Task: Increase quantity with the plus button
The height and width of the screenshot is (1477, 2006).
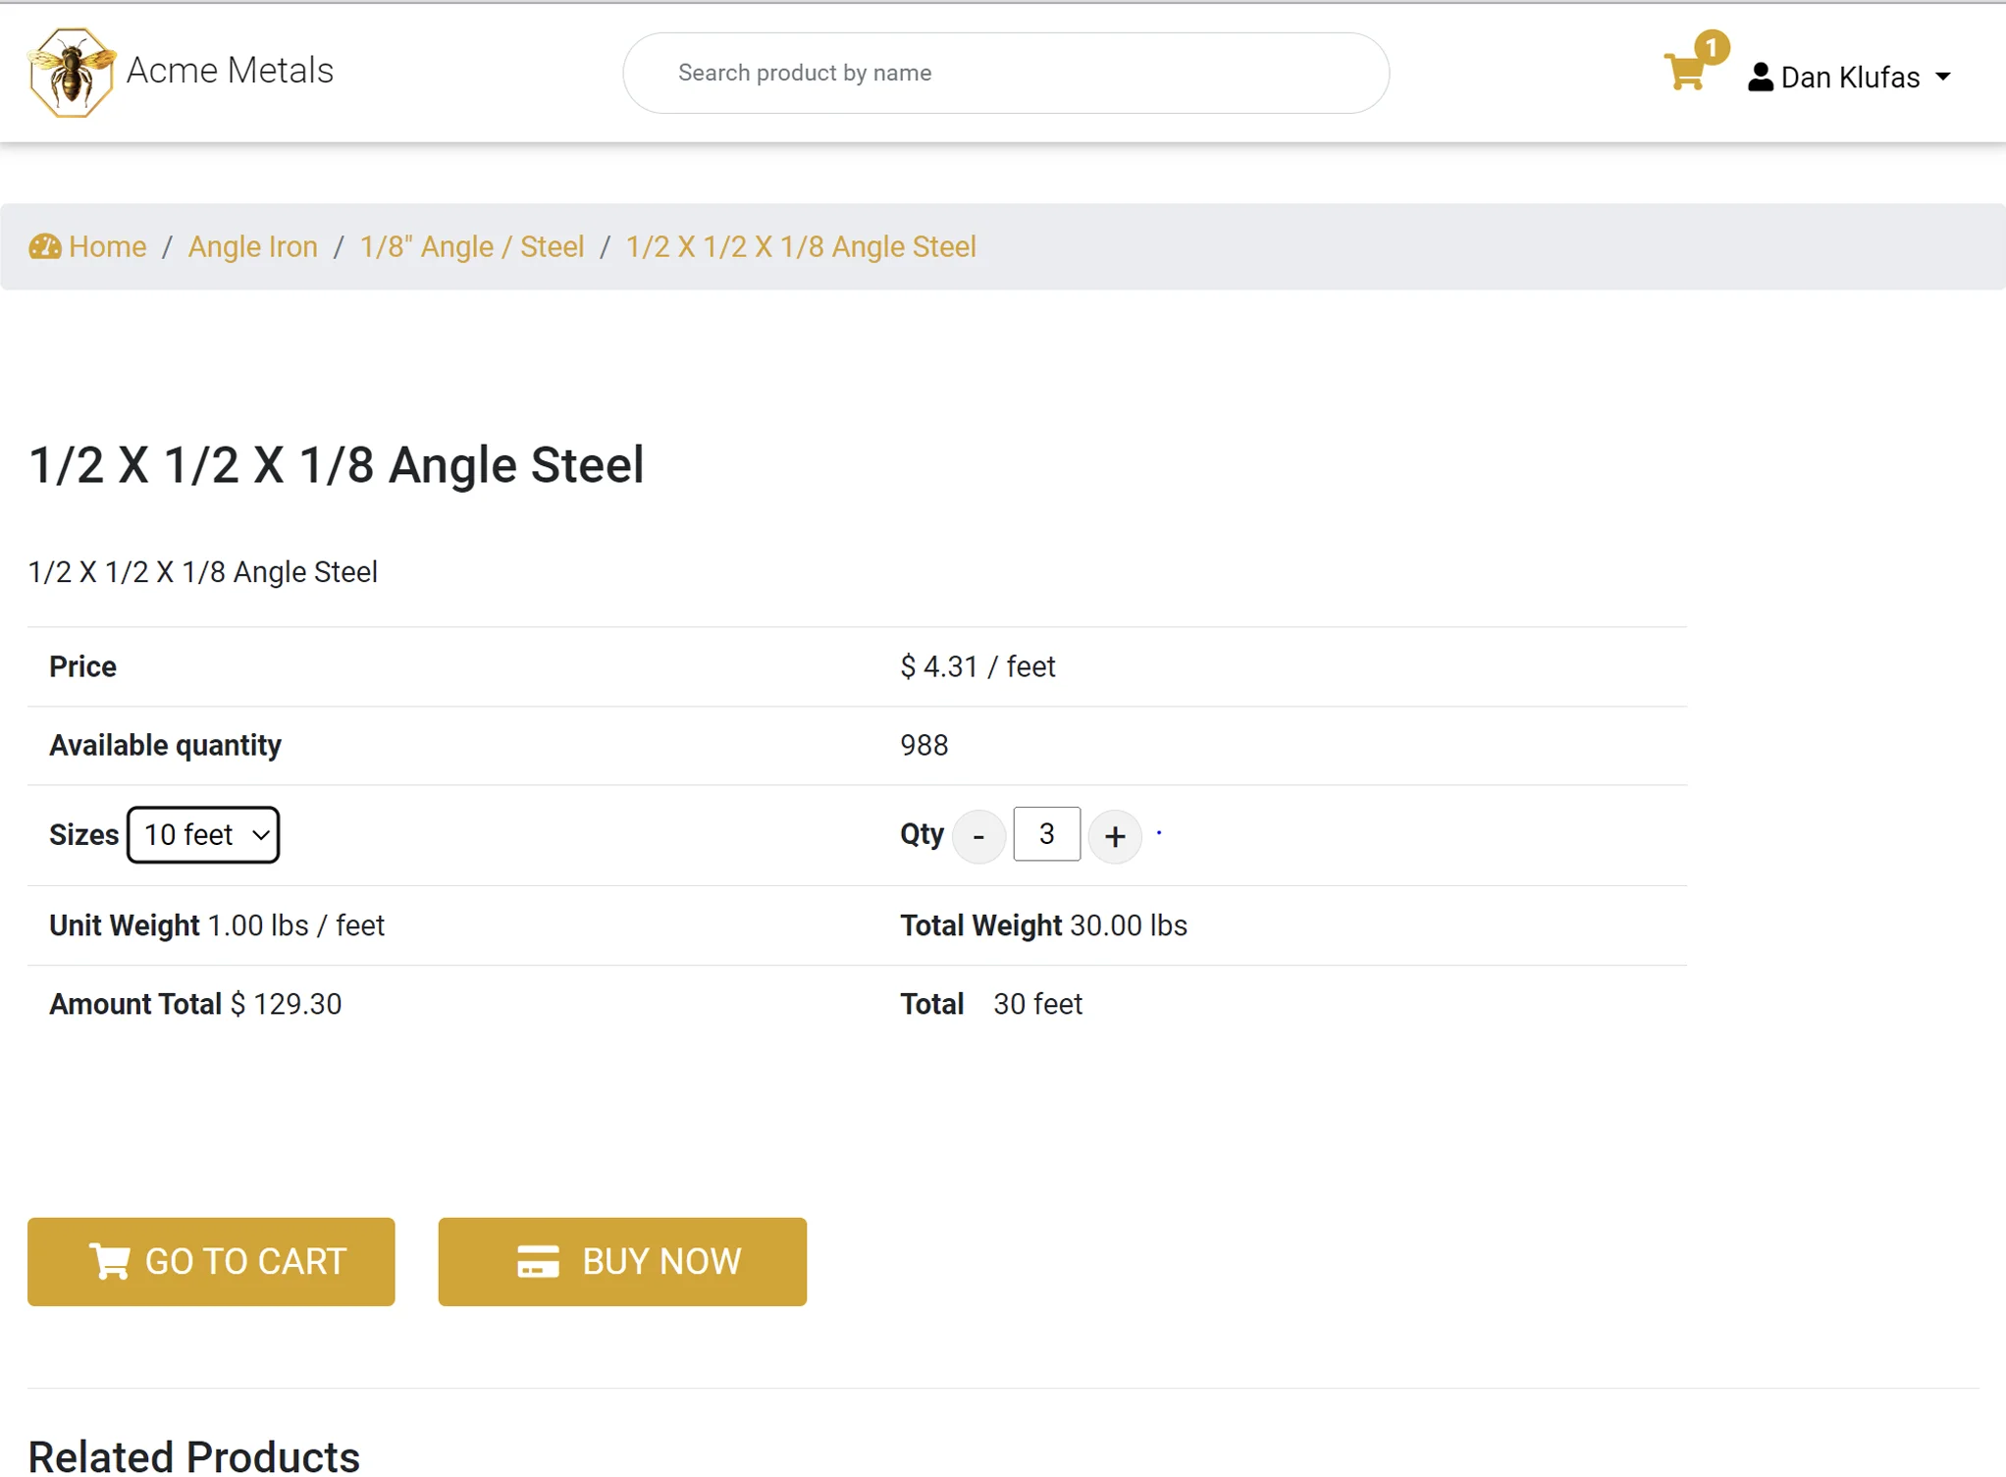Action: (1114, 836)
